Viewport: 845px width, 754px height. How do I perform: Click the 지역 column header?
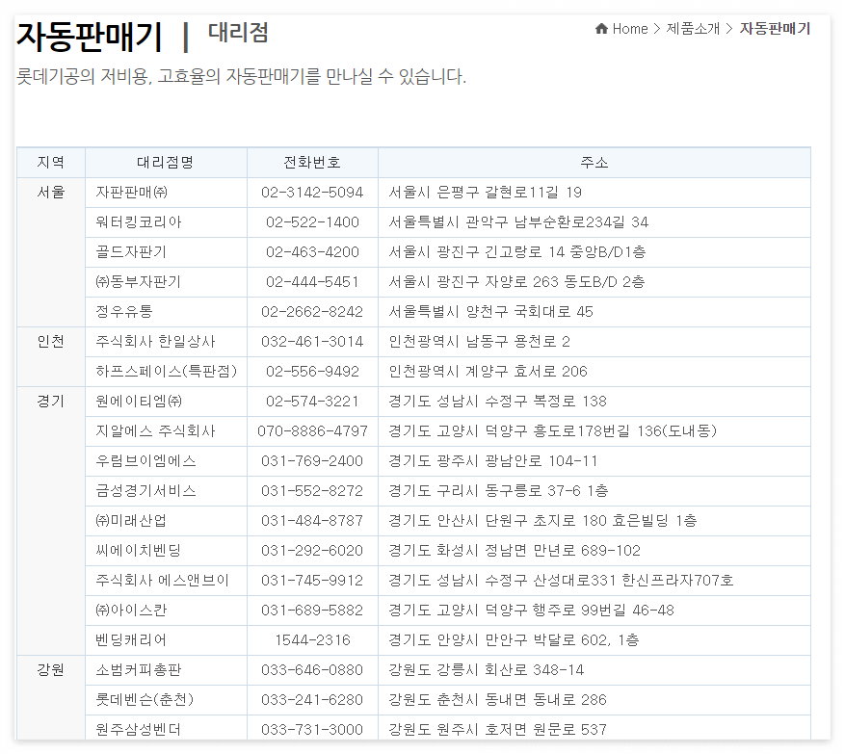click(x=51, y=162)
